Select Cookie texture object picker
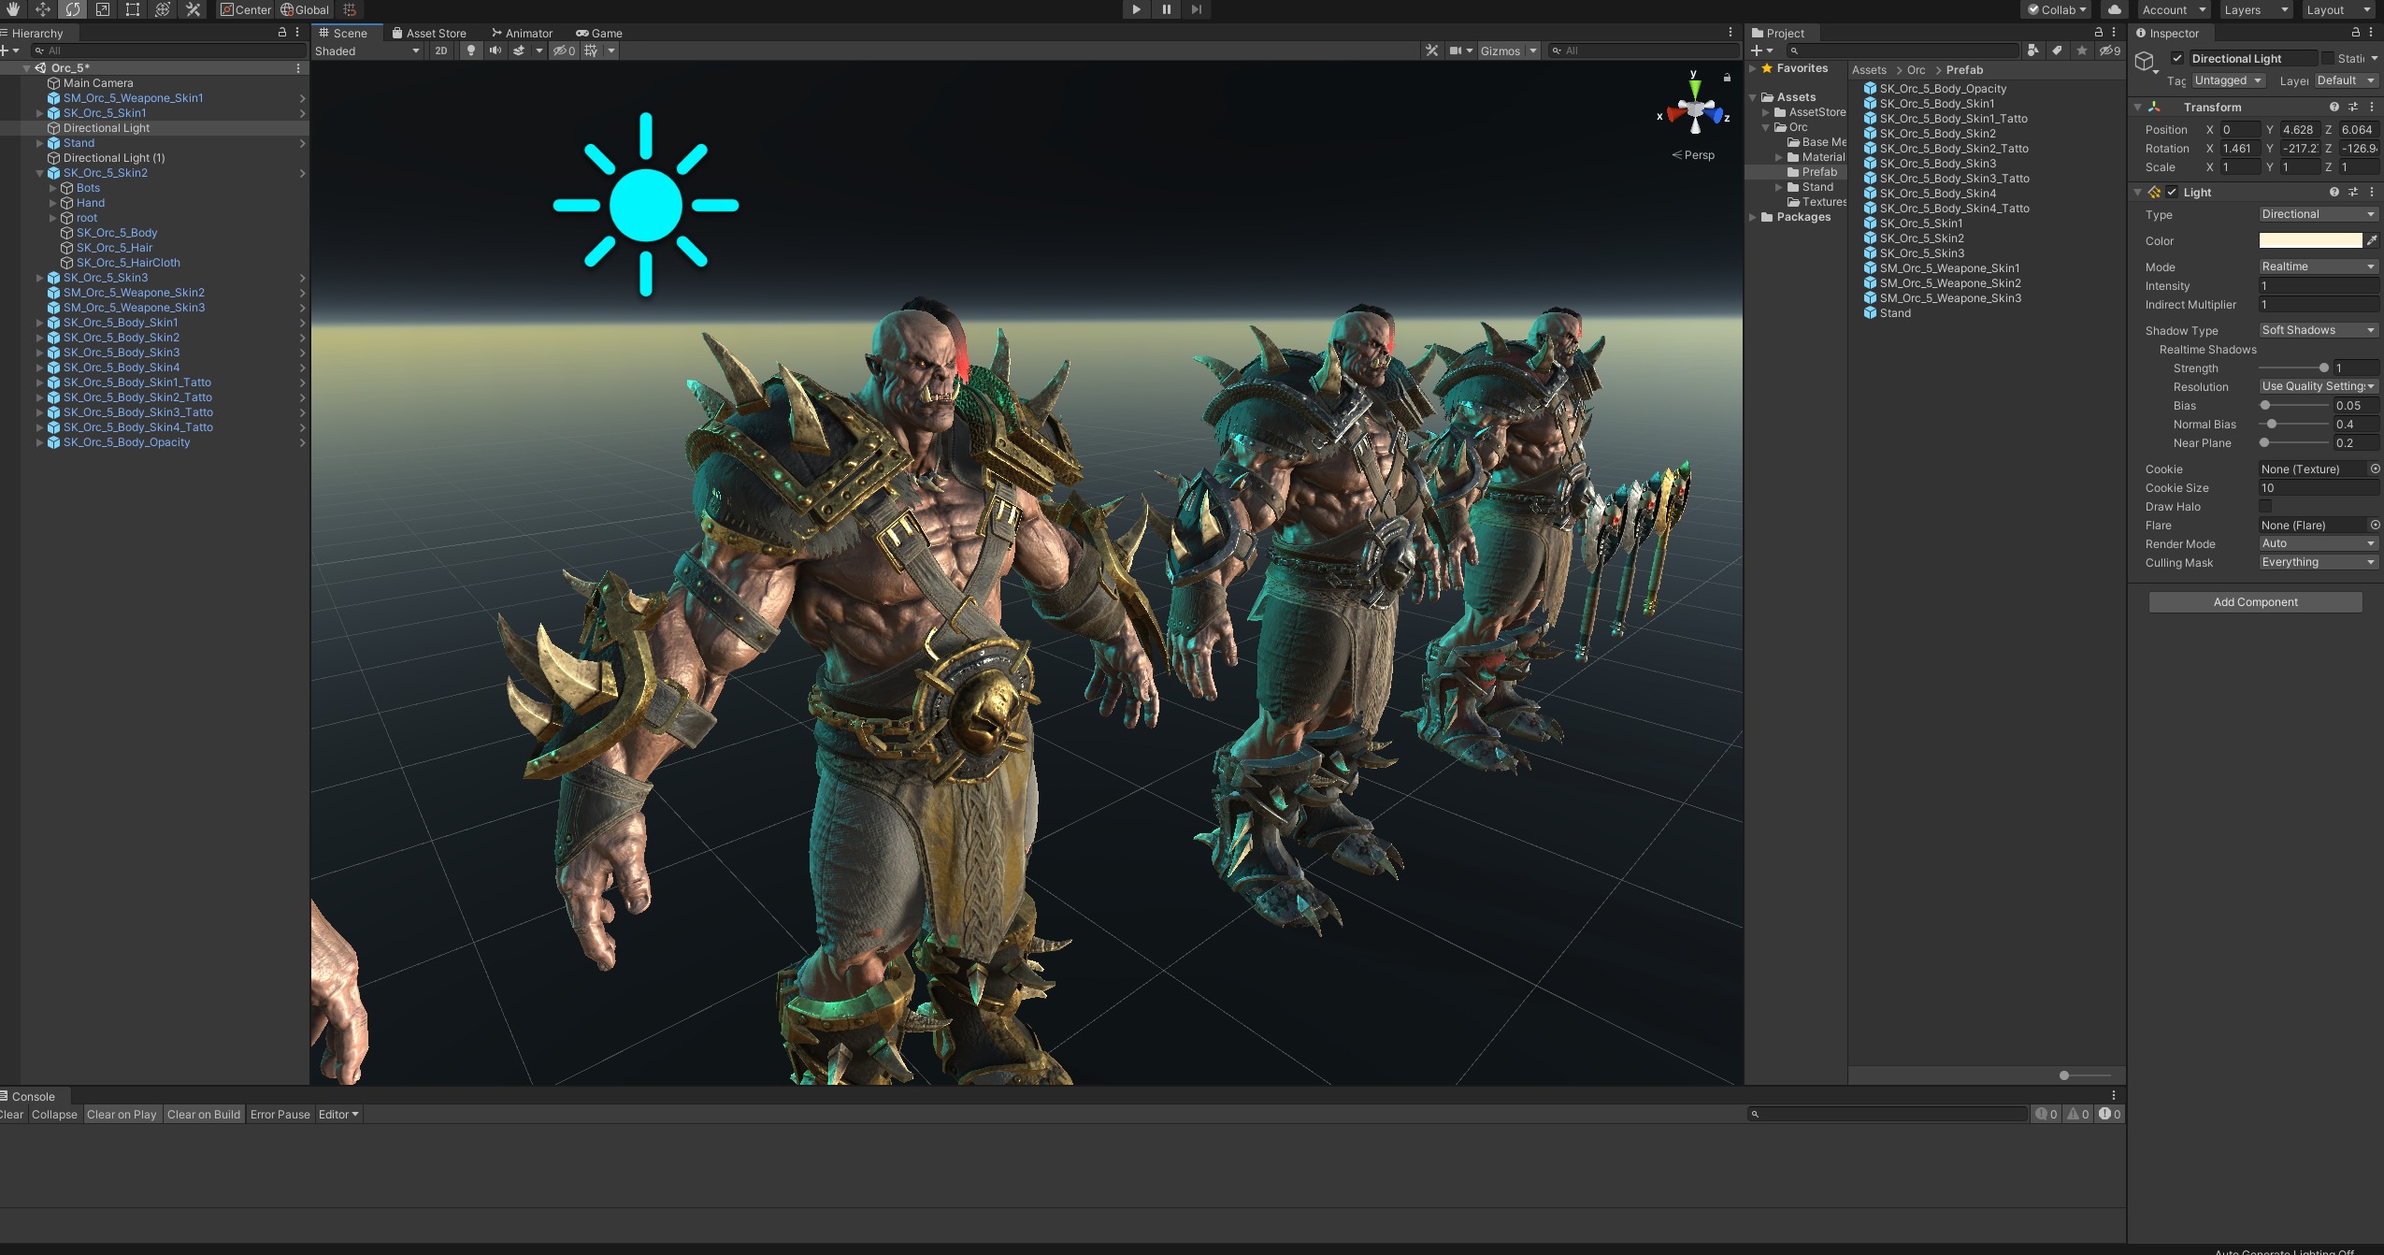 tap(2375, 469)
